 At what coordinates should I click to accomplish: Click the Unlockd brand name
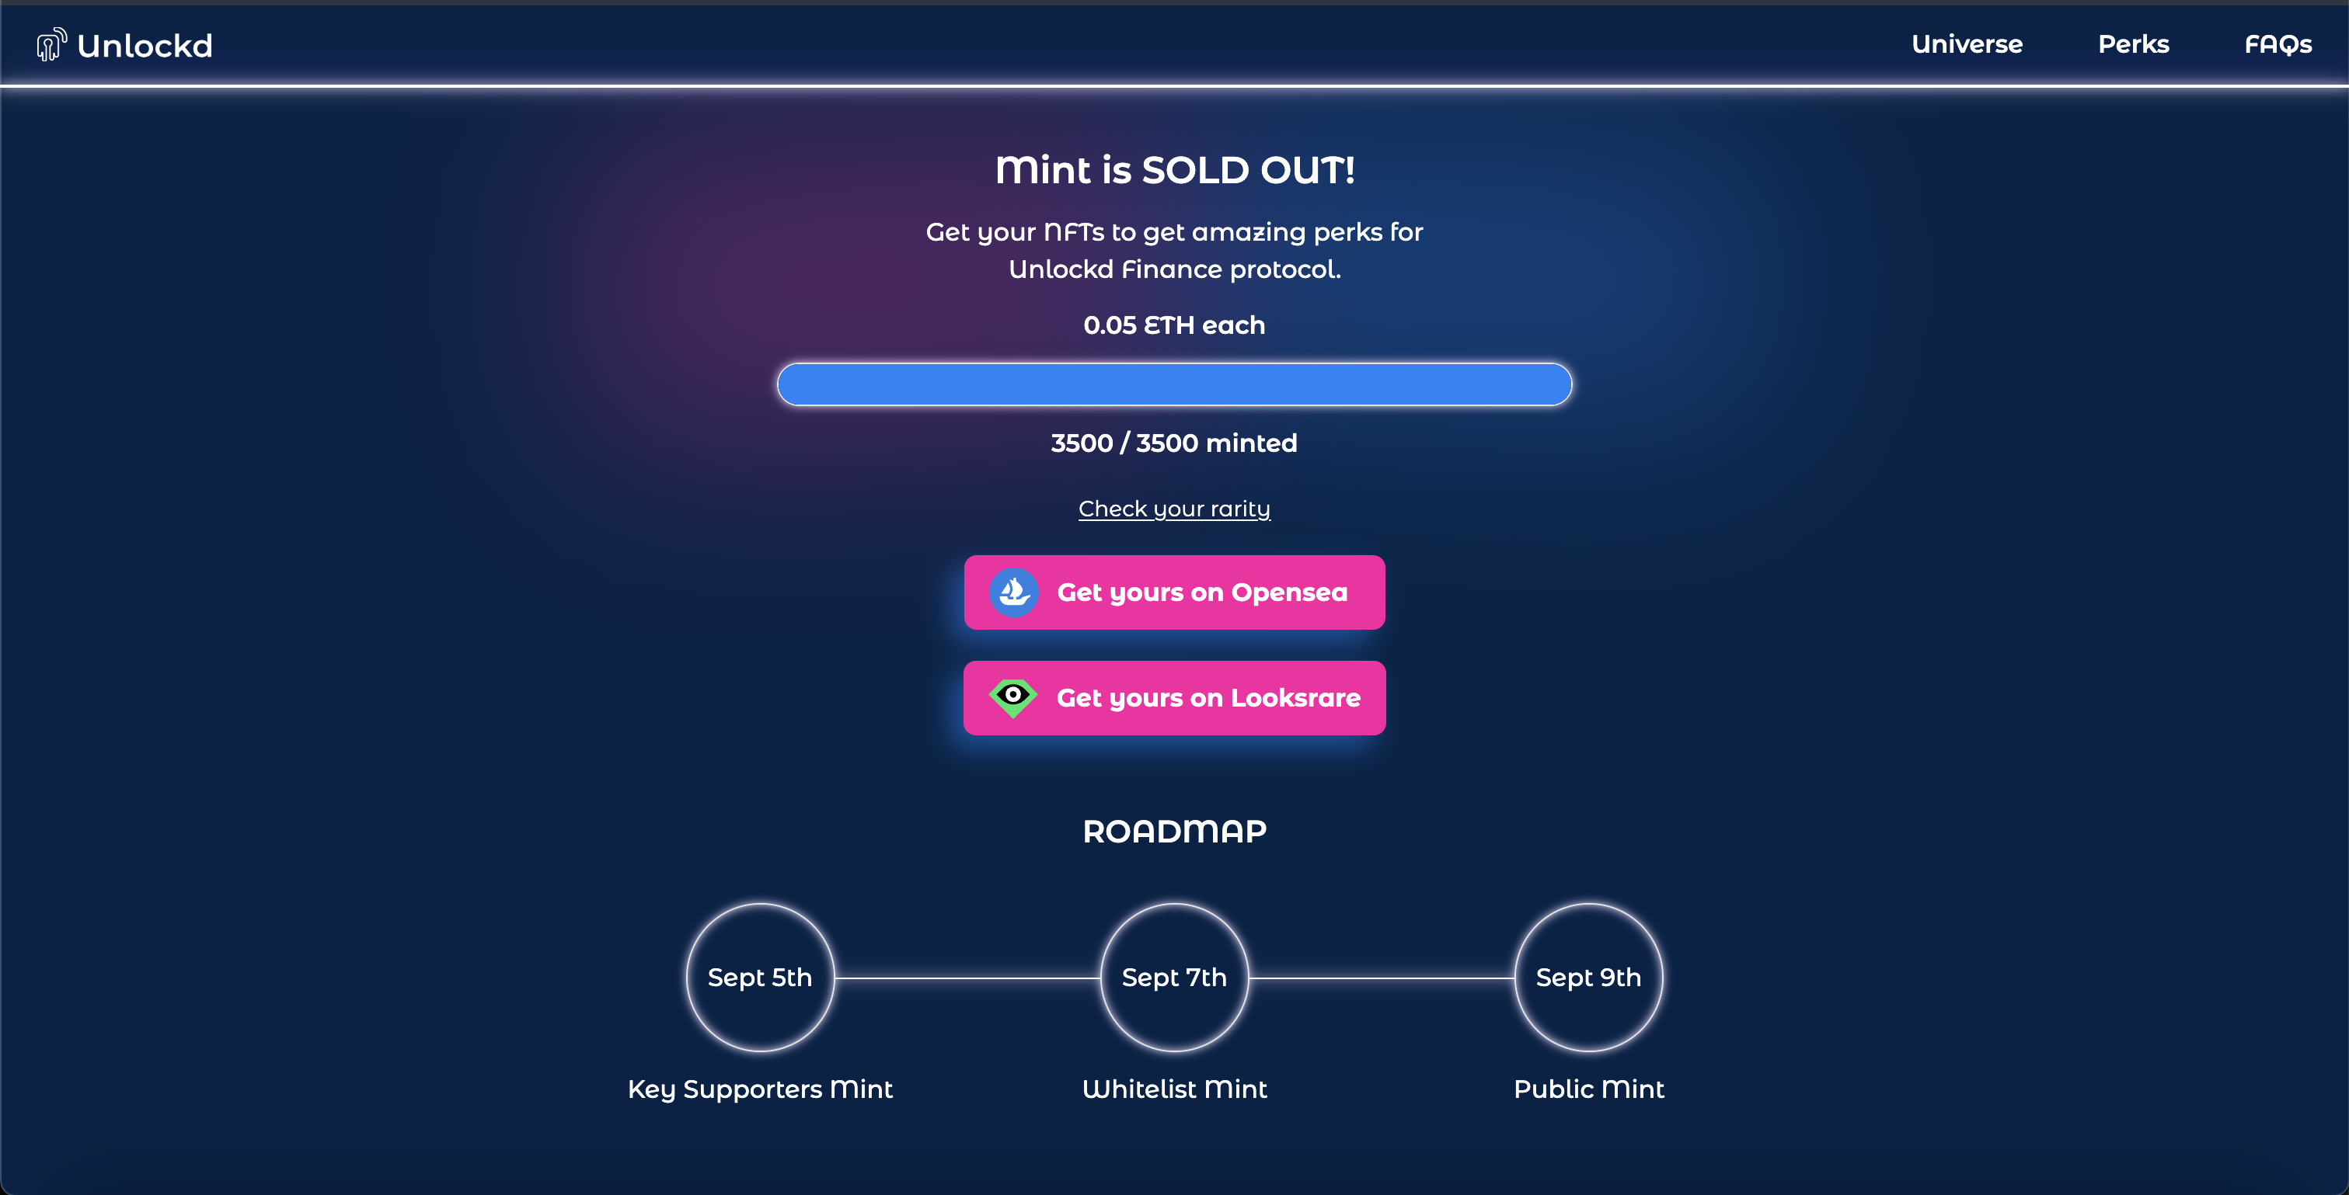pyautogui.click(x=145, y=46)
